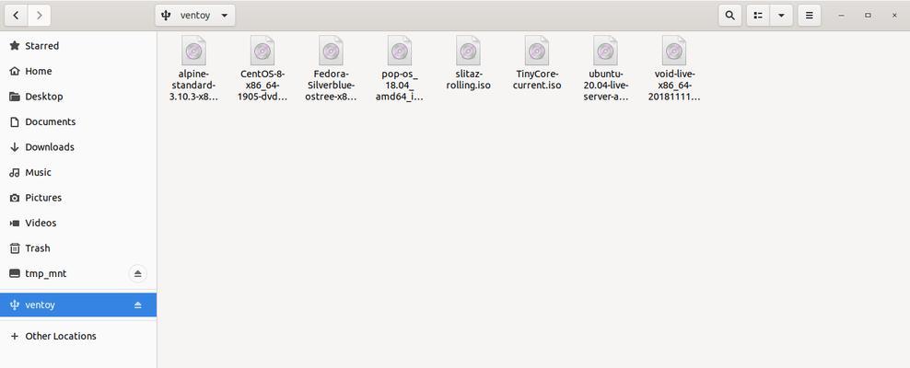Open Pictures in the sidebar
910x368 pixels.
pos(78,198)
